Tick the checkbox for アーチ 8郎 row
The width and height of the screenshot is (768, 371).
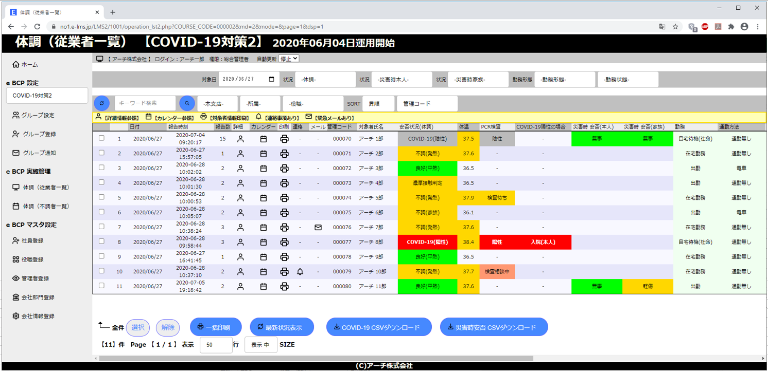click(101, 242)
